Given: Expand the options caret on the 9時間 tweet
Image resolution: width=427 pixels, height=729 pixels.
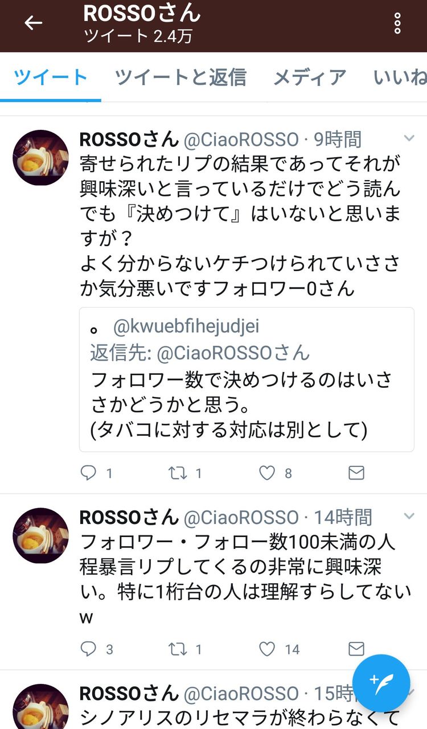Looking at the screenshot, I should 409,138.
